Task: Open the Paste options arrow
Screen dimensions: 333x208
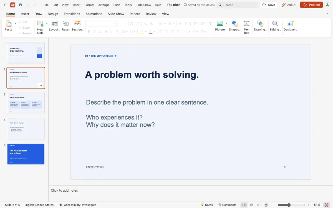Action: pyautogui.click(x=15, y=23)
